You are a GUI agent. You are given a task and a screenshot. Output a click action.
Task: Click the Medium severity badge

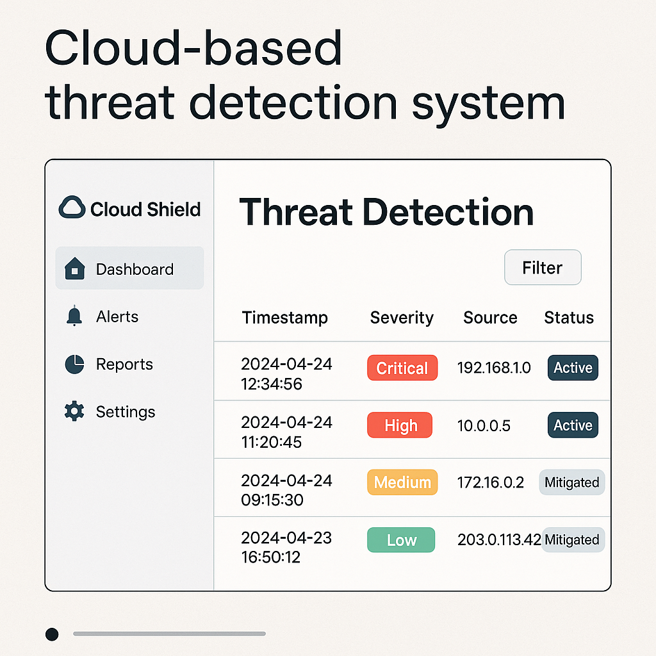[x=402, y=482]
